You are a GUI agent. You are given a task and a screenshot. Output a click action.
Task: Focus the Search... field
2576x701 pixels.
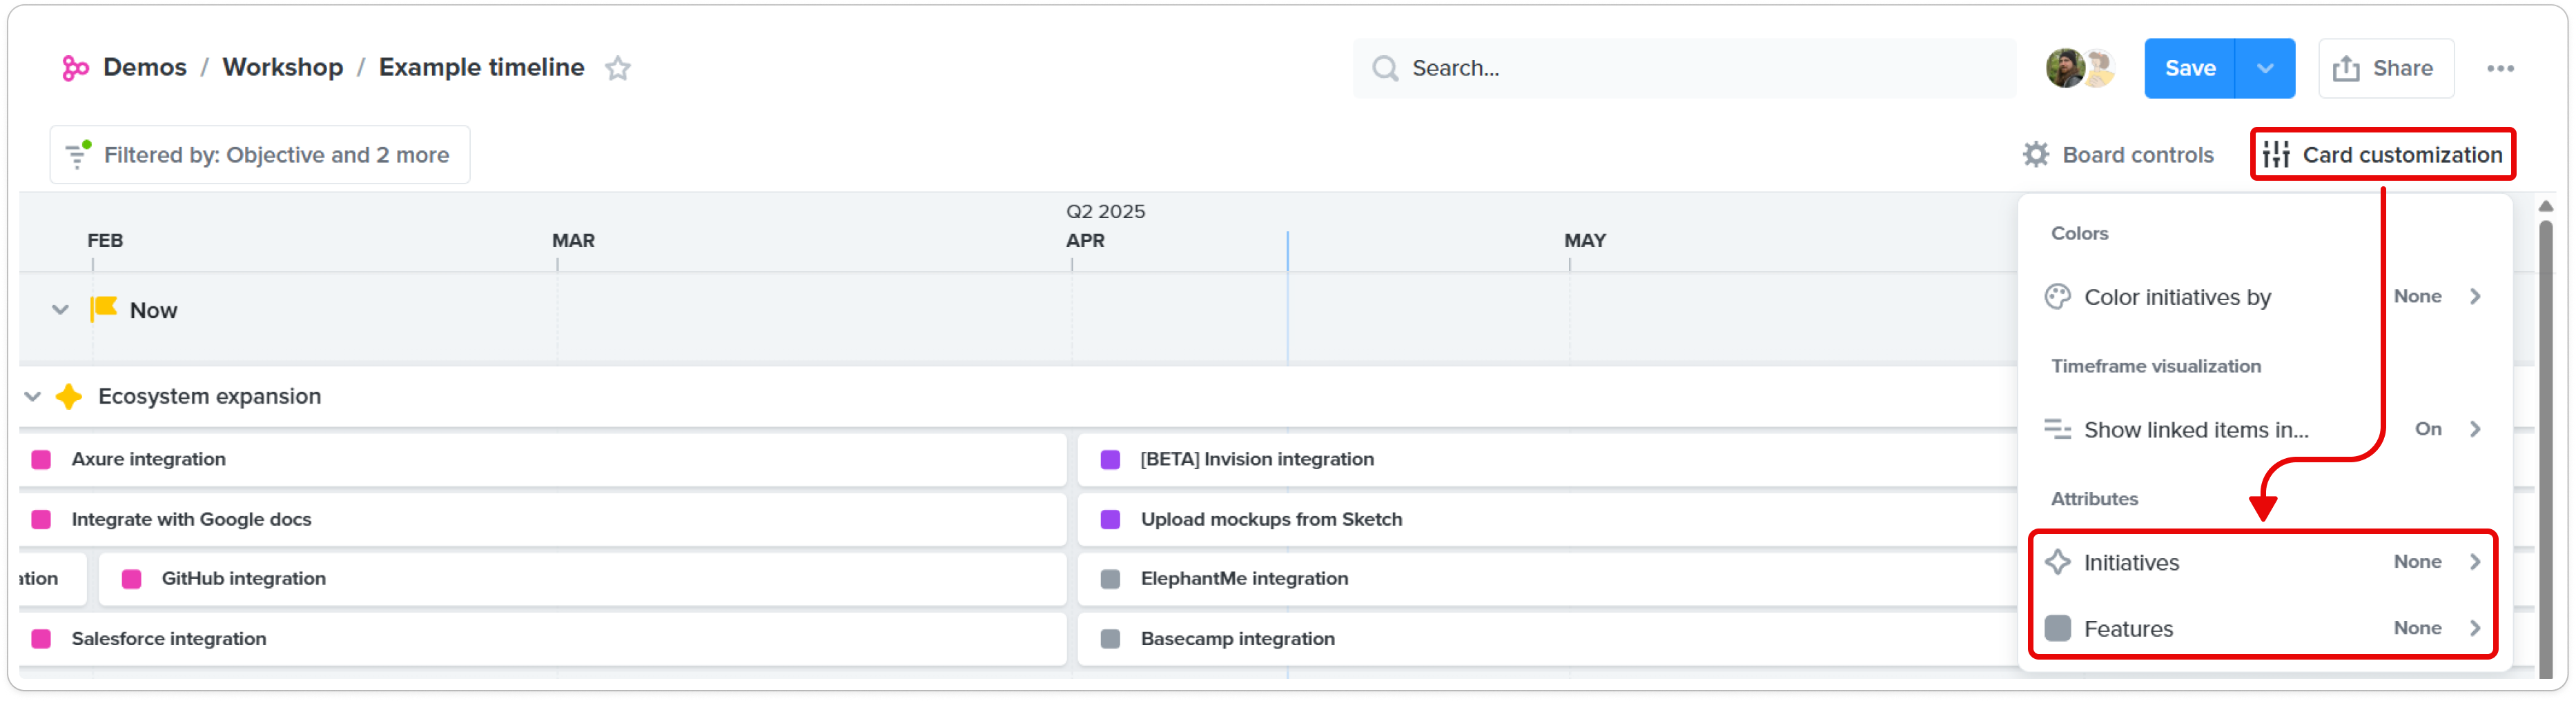[1685, 68]
